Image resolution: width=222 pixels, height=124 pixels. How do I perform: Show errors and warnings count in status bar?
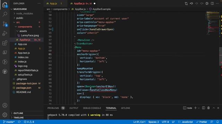(29, 122)
